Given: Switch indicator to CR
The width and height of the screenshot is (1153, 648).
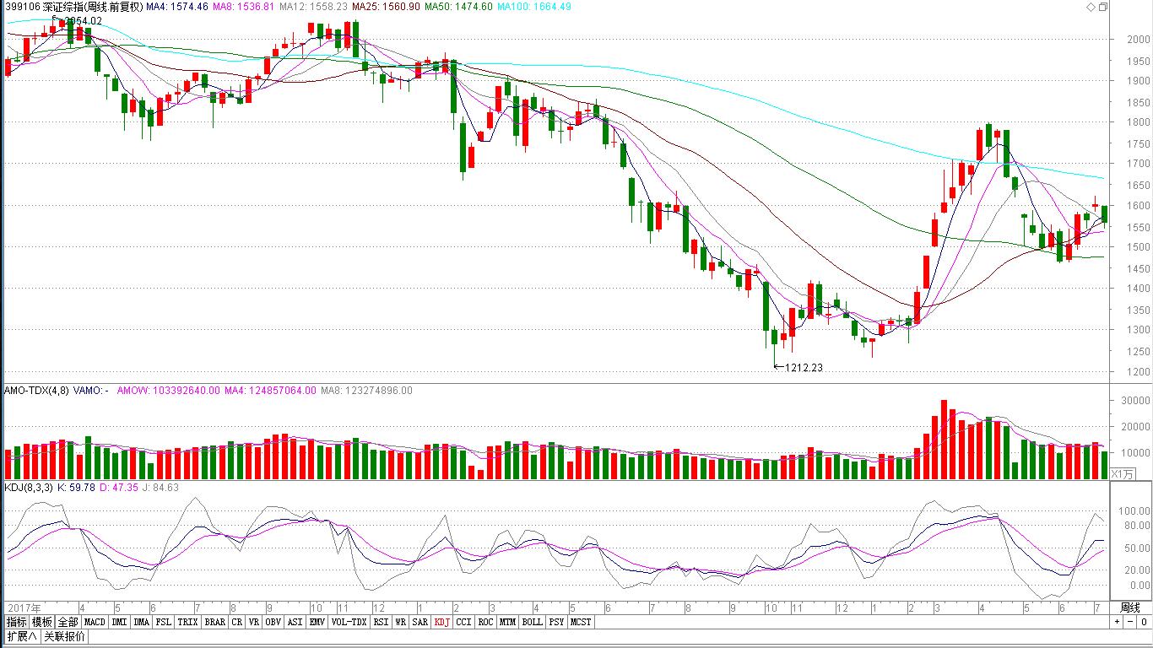Looking at the screenshot, I should [237, 622].
